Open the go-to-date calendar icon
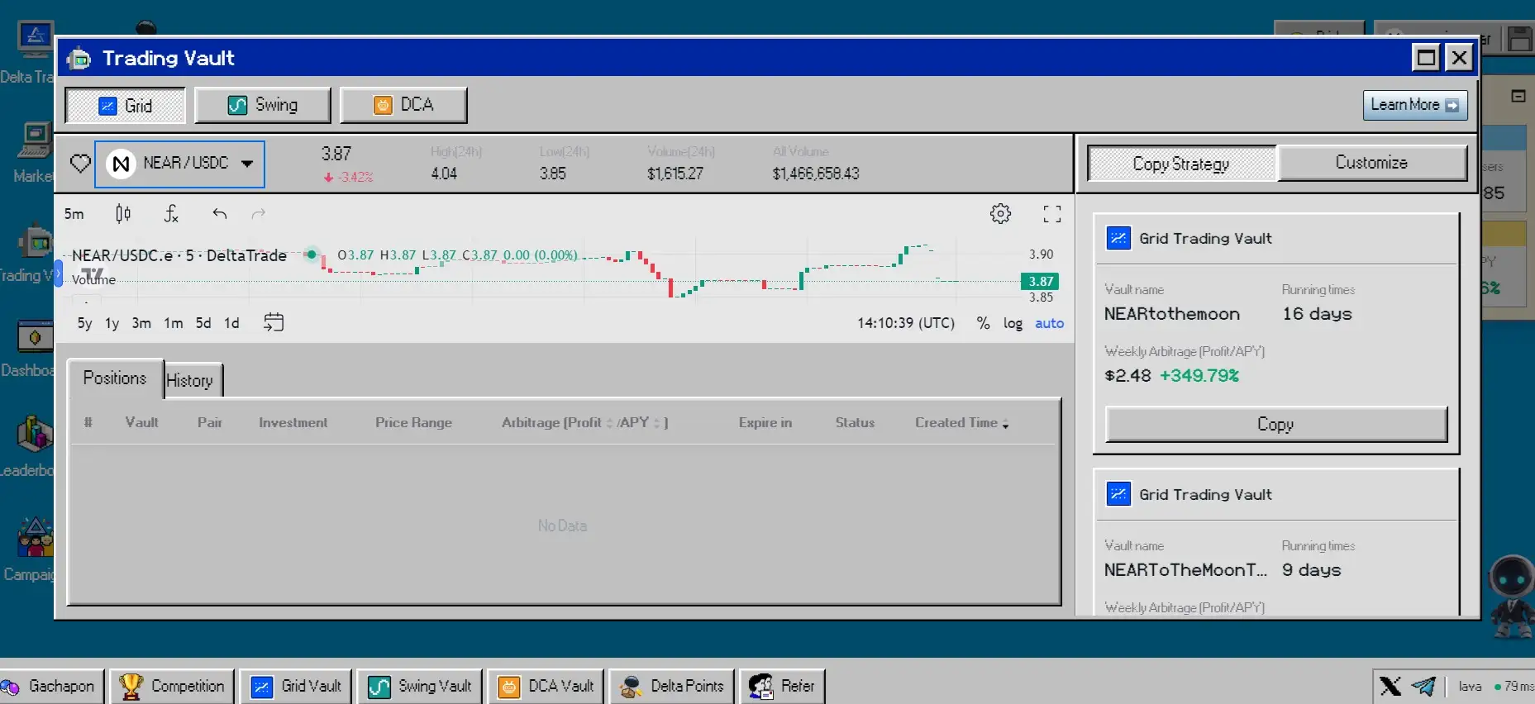 pyautogui.click(x=274, y=322)
